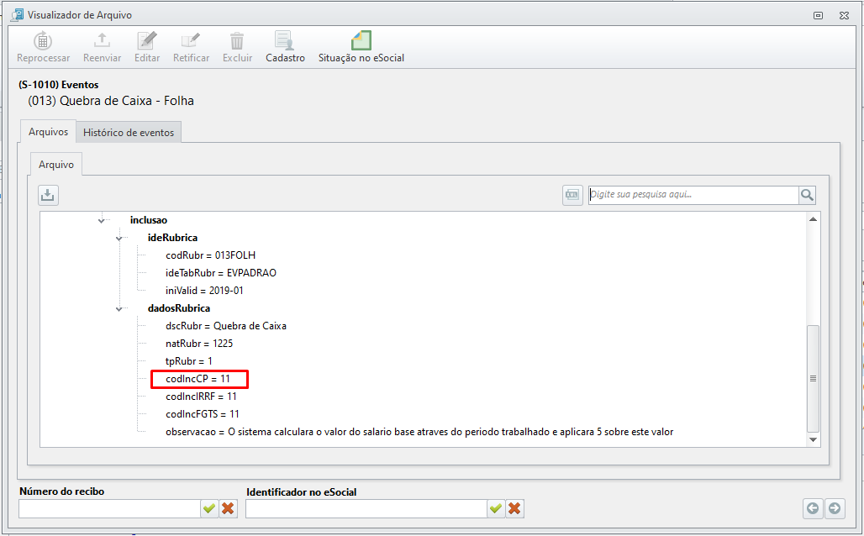Select row 'codRubr = 013FOLH'
Screen dimensions: 864x536
click(x=210, y=255)
